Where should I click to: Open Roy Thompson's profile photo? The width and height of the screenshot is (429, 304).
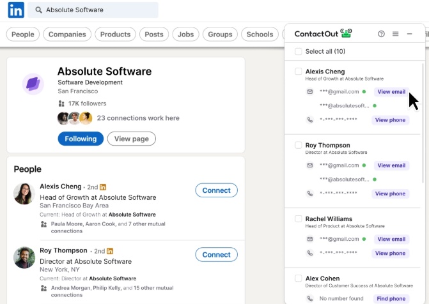tap(24, 258)
